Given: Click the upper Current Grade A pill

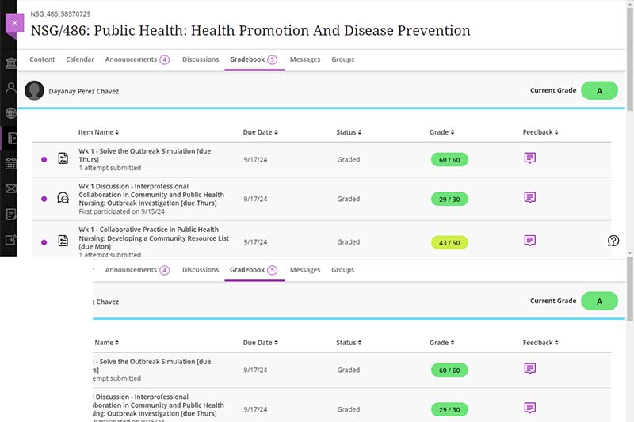Looking at the screenshot, I should tap(599, 91).
